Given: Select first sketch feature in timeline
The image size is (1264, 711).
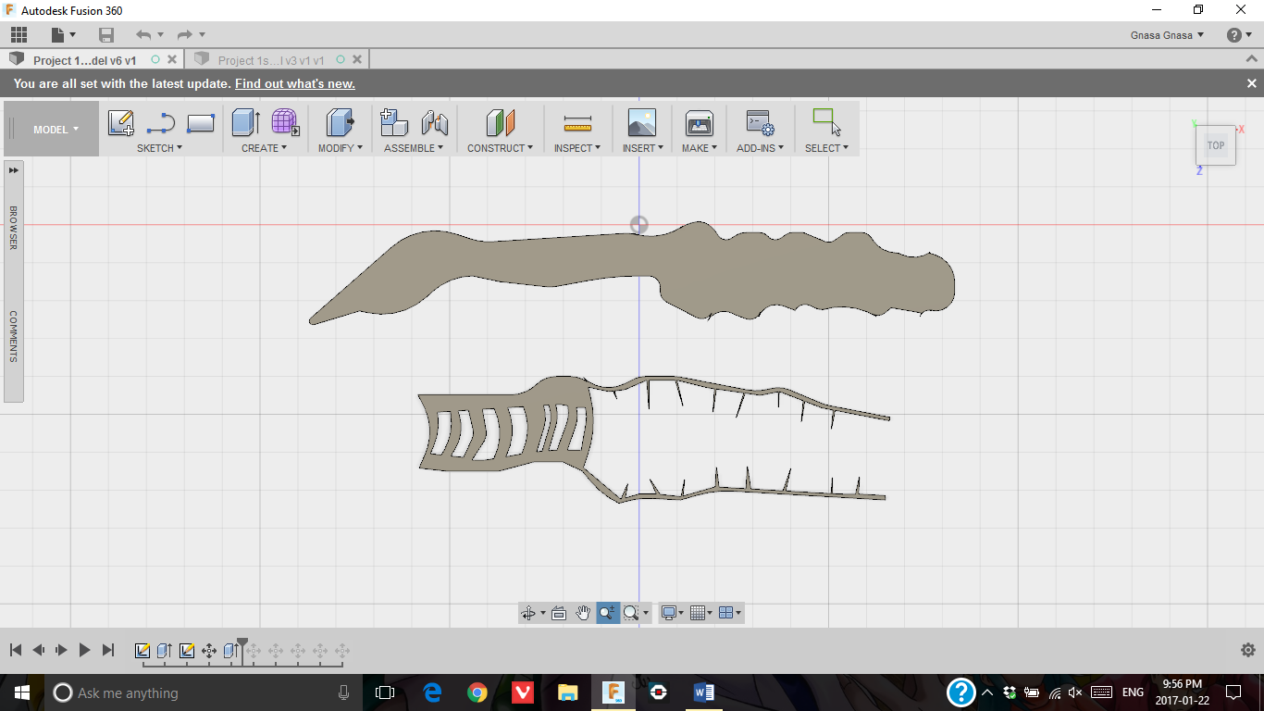Looking at the screenshot, I should point(143,651).
